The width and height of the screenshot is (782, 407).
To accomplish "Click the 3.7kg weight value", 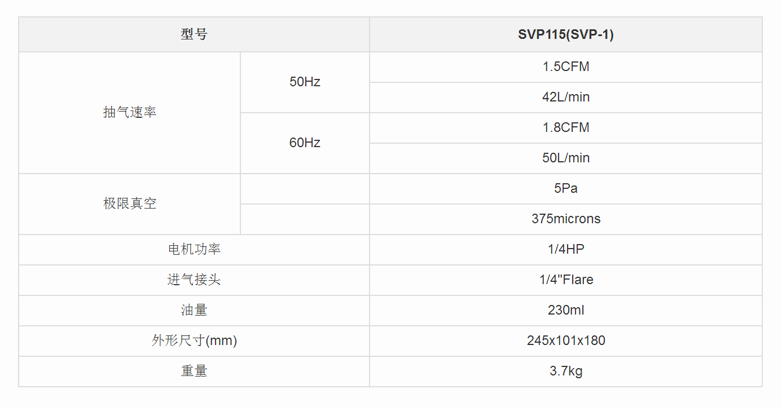I will (565, 371).
